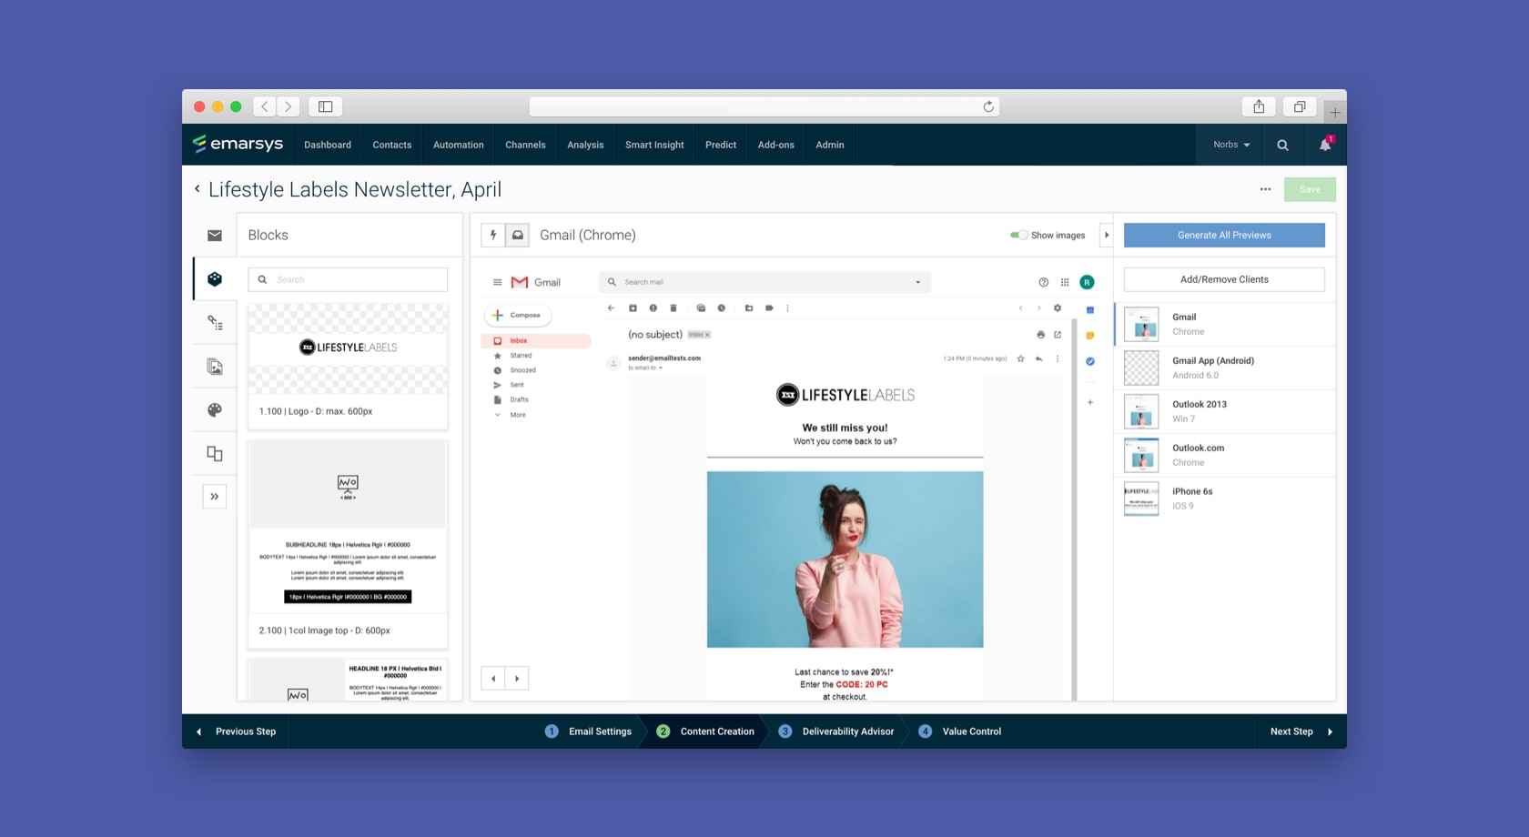Viewport: 1529px width, 837px height.
Task: Click Safari sidebar toggle button
Action: pyautogui.click(x=325, y=106)
